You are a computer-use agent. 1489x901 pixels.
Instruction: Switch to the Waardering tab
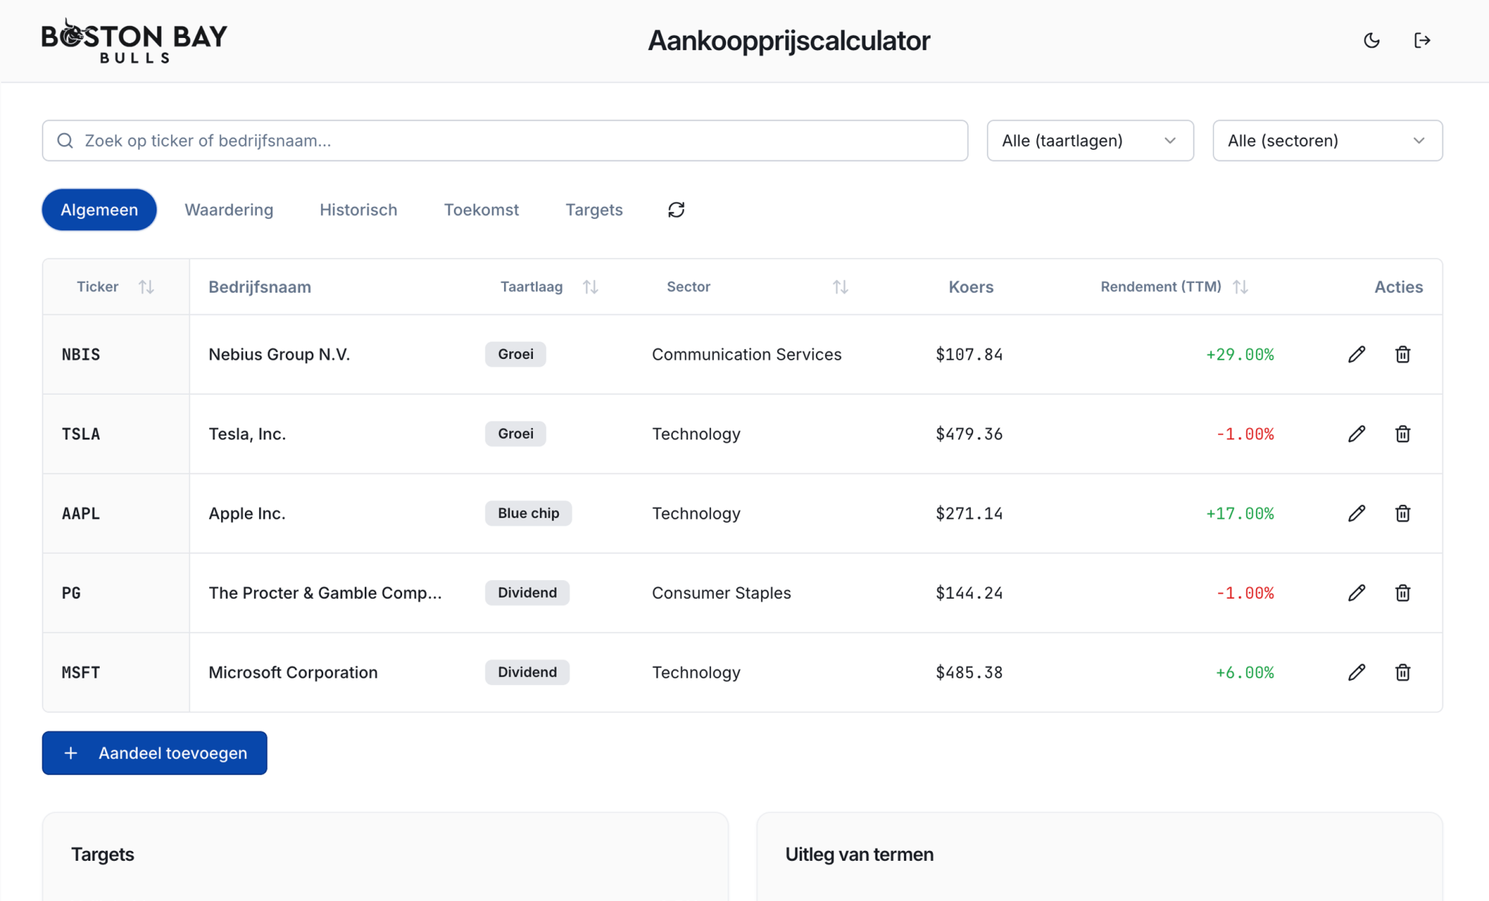pos(229,209)
